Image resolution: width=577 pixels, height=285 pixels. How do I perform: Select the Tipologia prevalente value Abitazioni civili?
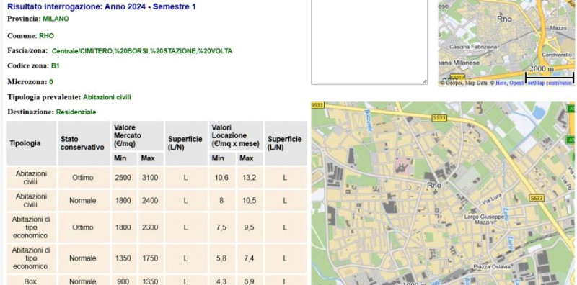(107, 97)
